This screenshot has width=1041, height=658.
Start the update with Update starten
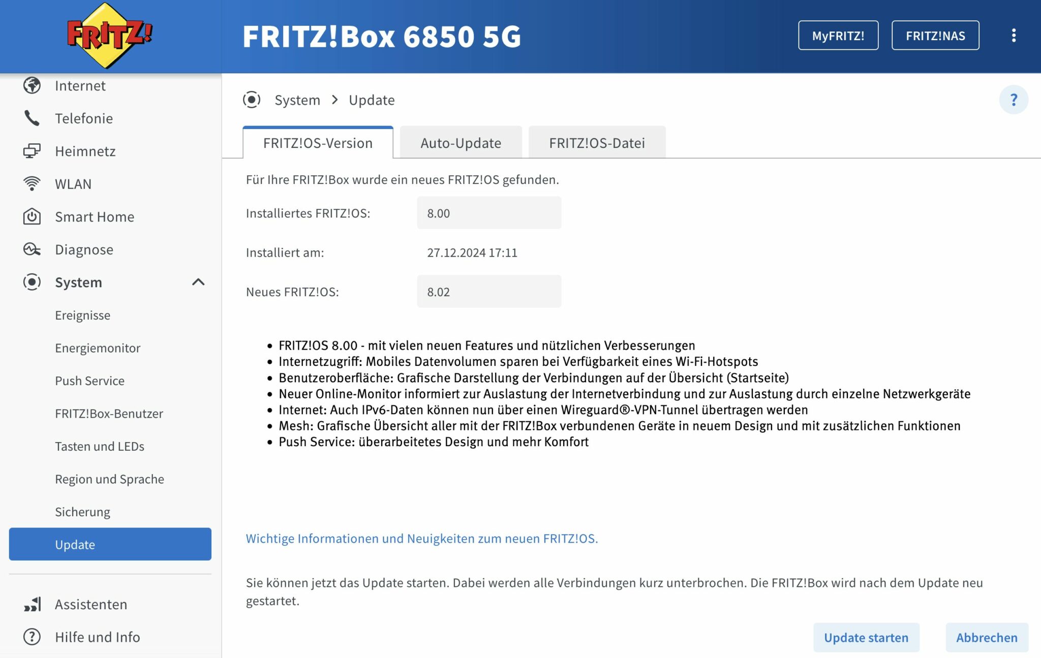(866, 637)
